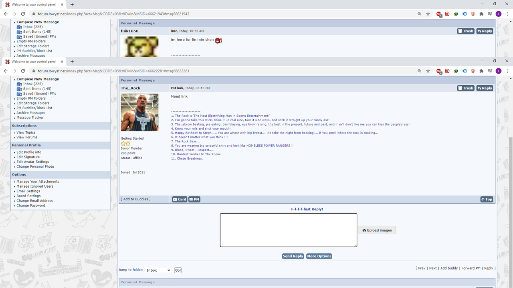Bookmark star in back browser window
The width and height of the screenshot is (513, 288).
pyautogui.click(x=428, y=14)
